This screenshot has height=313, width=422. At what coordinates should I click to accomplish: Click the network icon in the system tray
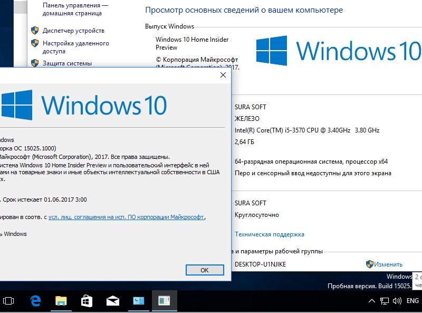[x=385, y=301]
